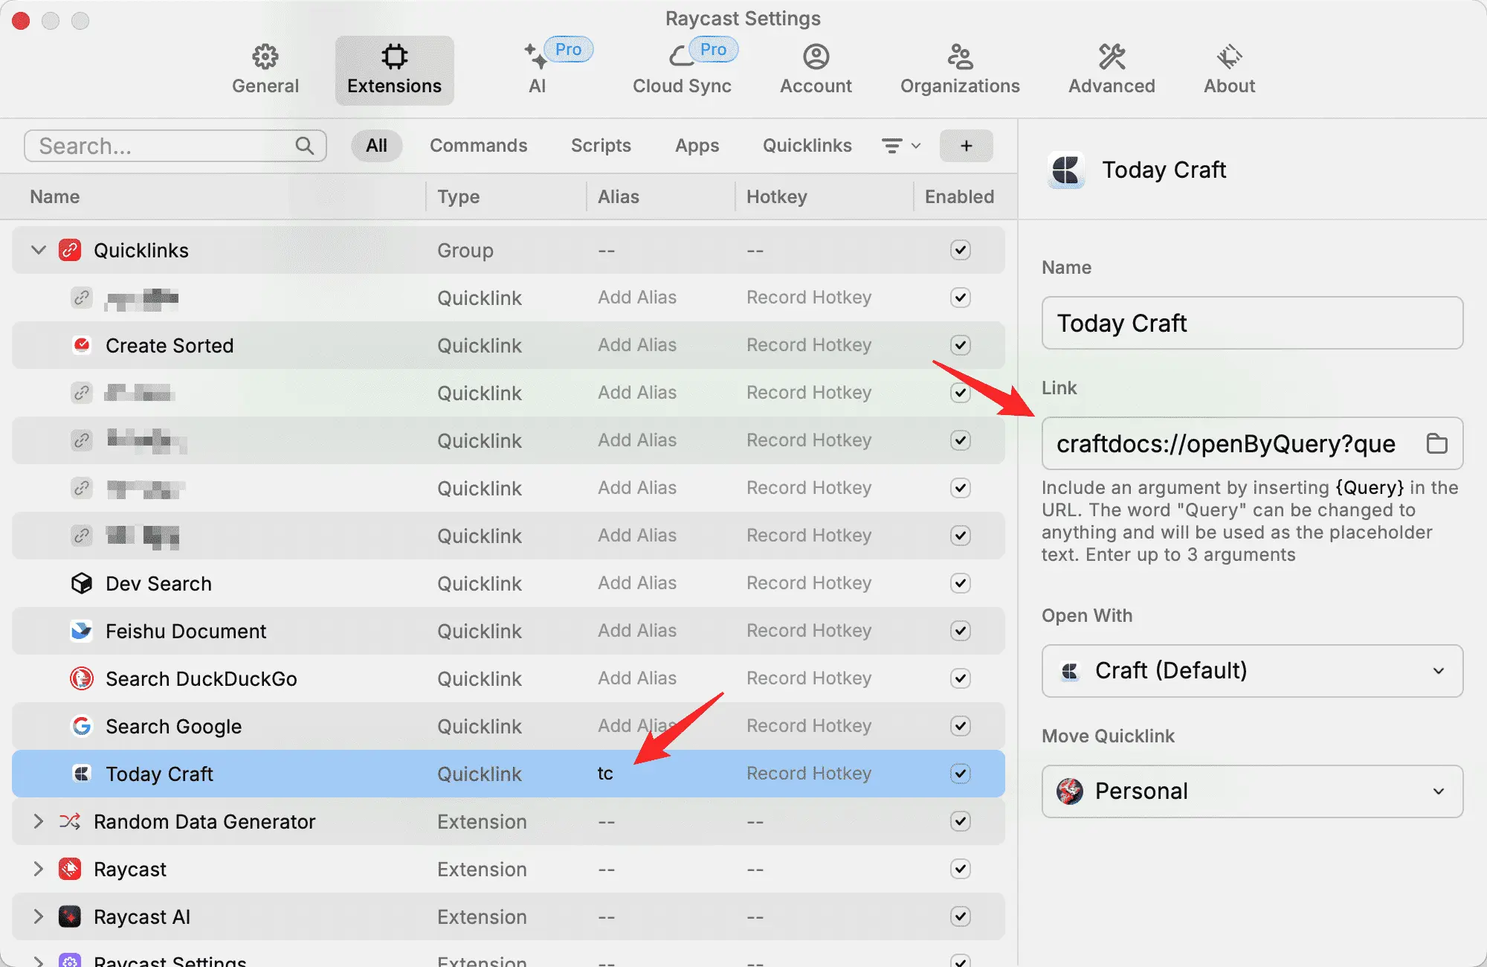Toggle Feishu Document enabled checkbox
This screenshot has height=967, width=1487.
point(961,631)
